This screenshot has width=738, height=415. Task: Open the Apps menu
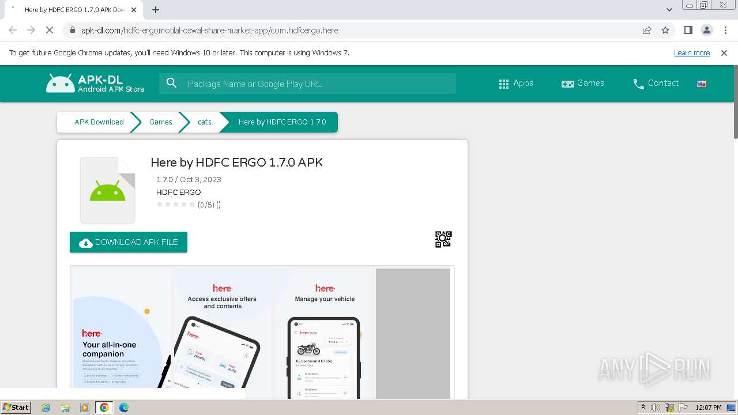click(516, 84)
